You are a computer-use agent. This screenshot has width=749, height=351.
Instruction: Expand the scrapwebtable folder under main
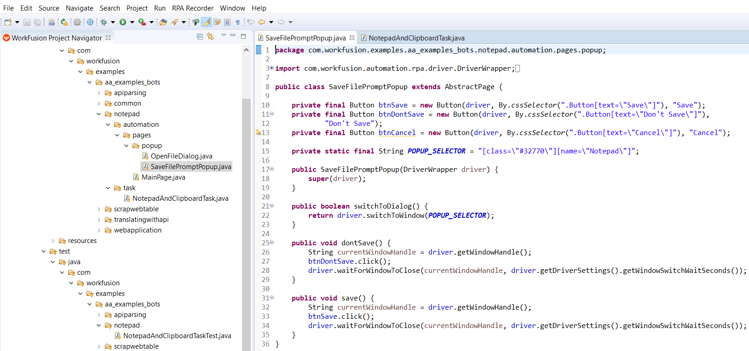click(x=99, y=209)
